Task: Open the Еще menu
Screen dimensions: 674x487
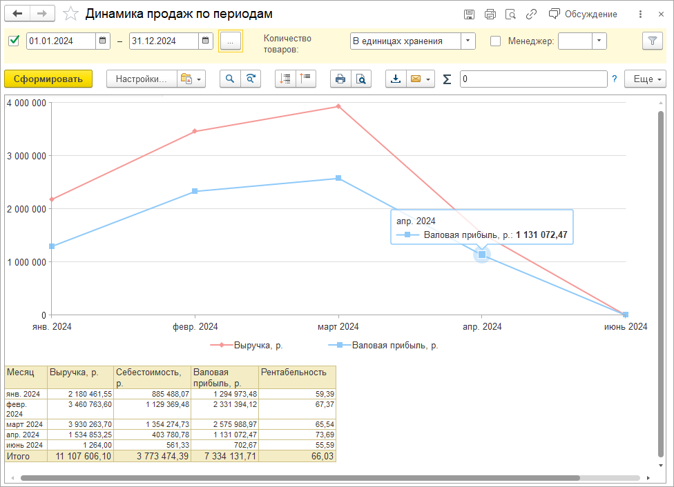Action: coord(645,79)
